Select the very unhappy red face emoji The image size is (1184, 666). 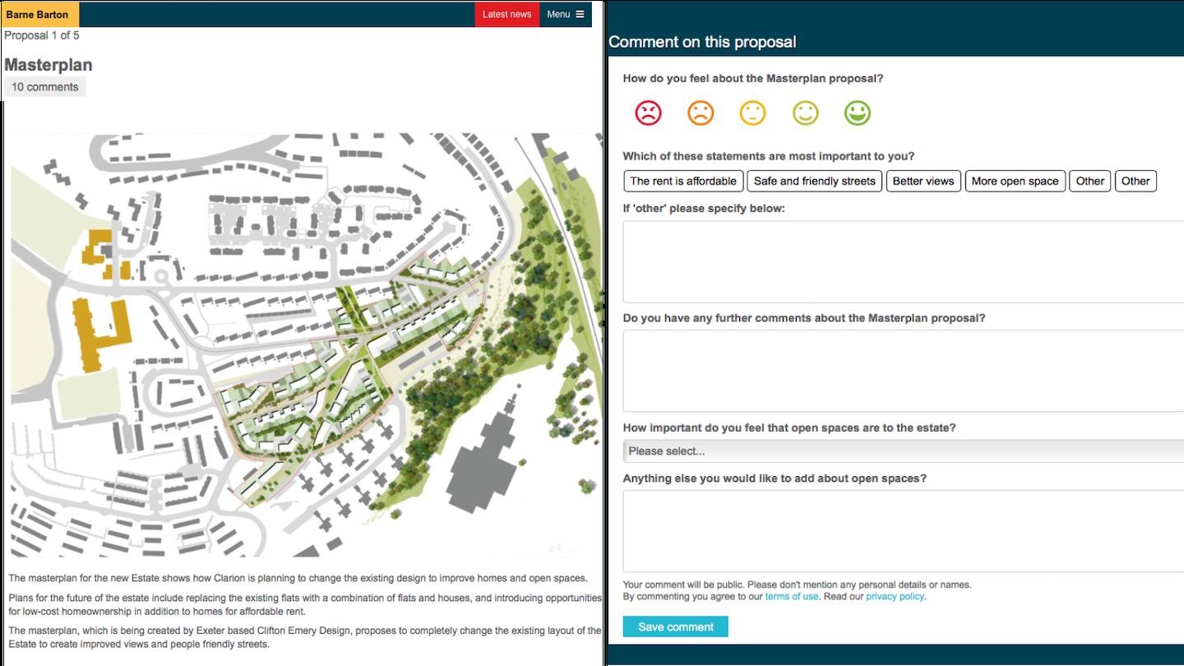(x=647, y=113)
